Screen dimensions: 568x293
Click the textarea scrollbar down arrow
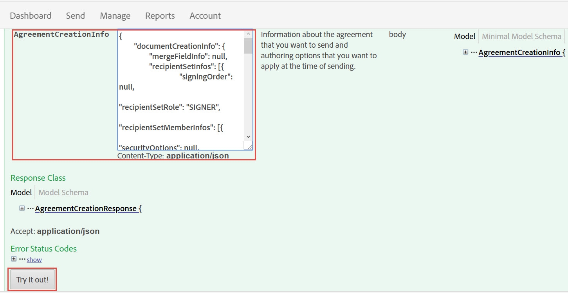coord(248,137)
